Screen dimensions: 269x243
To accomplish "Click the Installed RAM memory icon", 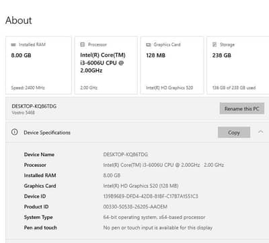I will point(13,44).
